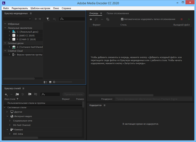Click the Add Source plus icon in queue
This screenshot has width=196, height=142.
(91, 19)
